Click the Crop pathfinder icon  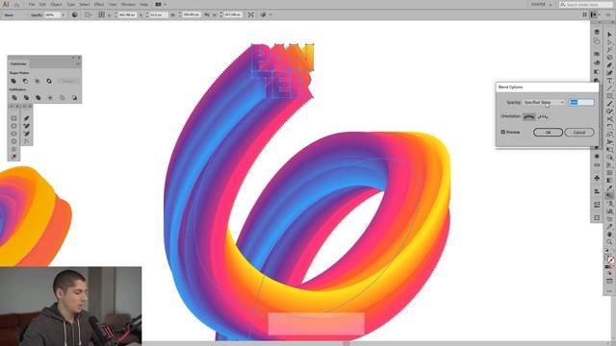50,98
